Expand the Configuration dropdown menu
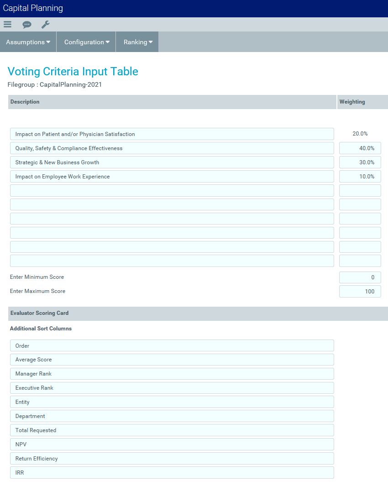Image resolution: width=388 pixels, height=486 pixels. pyautogui.click(x=86, y=42)
